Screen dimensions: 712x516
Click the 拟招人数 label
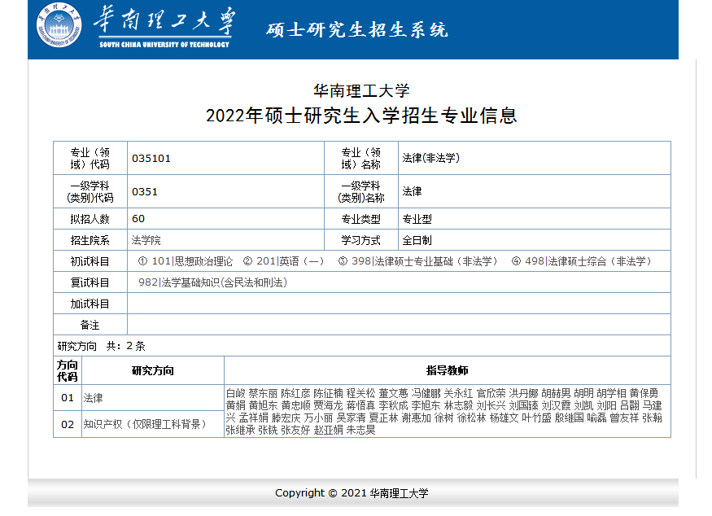[x=90, y=219]
